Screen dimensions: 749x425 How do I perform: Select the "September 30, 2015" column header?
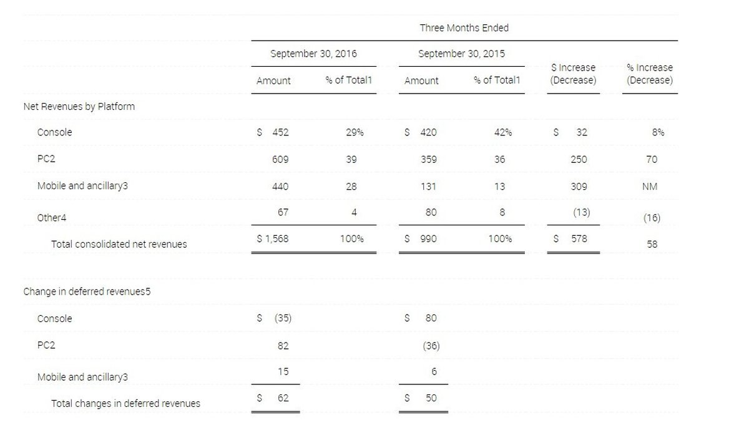[461, 54]
